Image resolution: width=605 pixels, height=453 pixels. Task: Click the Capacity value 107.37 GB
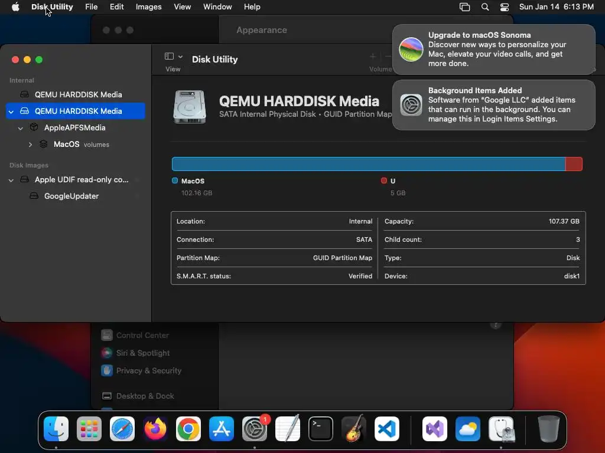tap(564, 221)
